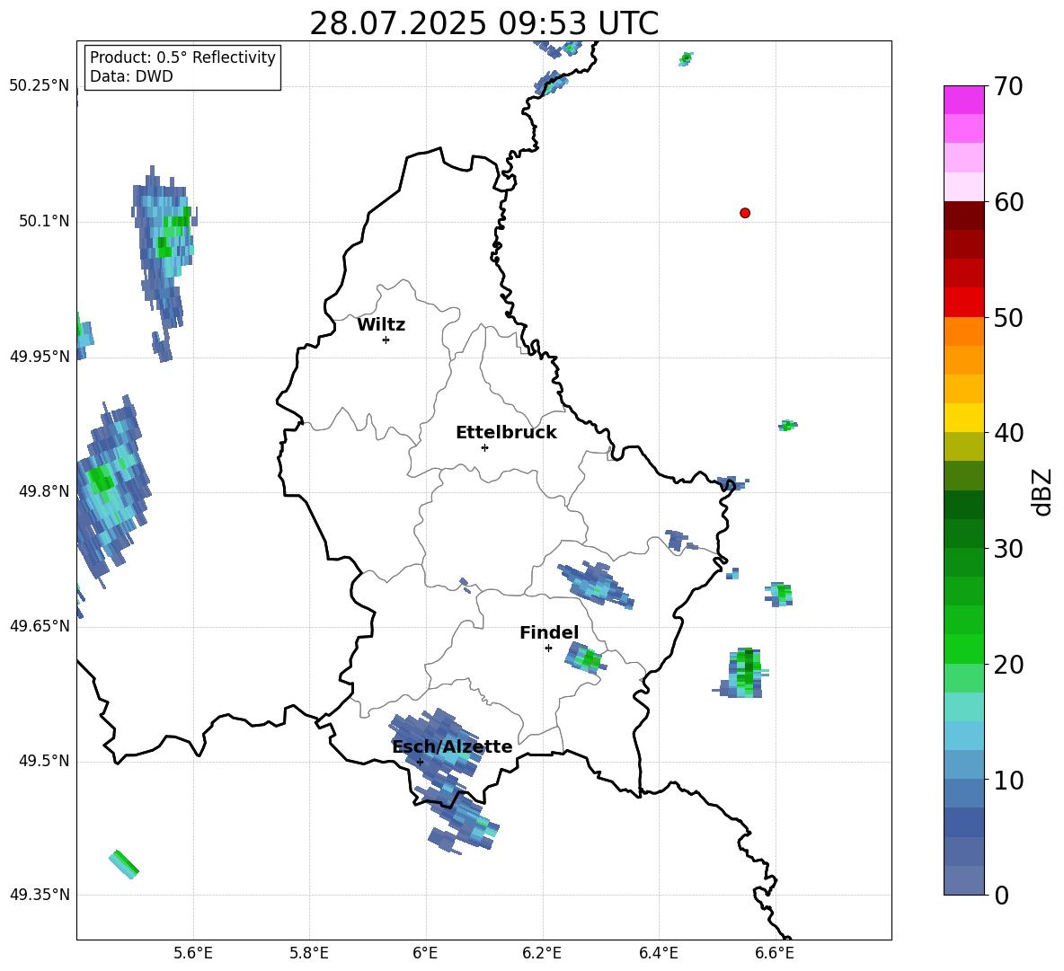The width and height of the screenshot is (1064, 971).
Task: Click the 20 label on the colorbar
Action: tap(1007, 665)
